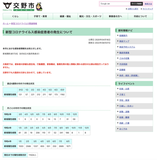The width and height of the screenshot is (157, 160).
Task: Click the 令和4年 table header cell
Action: (x=10, y=141)
